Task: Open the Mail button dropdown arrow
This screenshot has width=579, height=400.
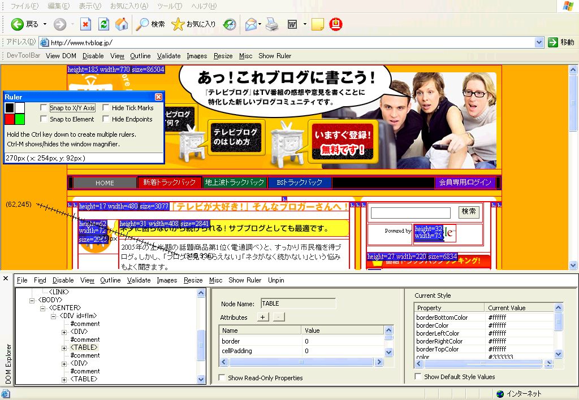Action: [260, 24]
